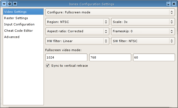This screenshot has height=108, width=178.
Task: Open the Frameskip: 0 dropdown
Action: point(143,31)
